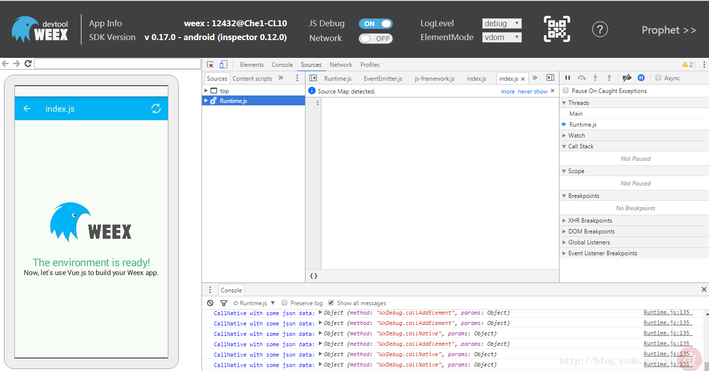
Task: Enable the Async checkbox
Action: pos(658,78)
